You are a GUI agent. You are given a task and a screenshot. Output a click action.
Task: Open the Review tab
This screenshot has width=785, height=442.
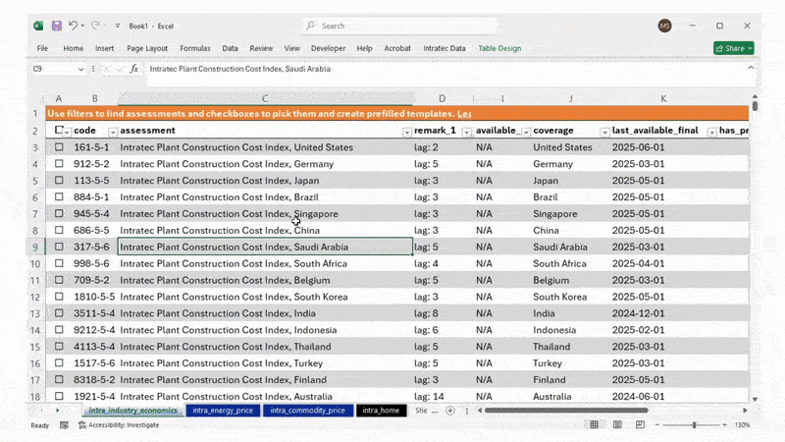[261, 48]
